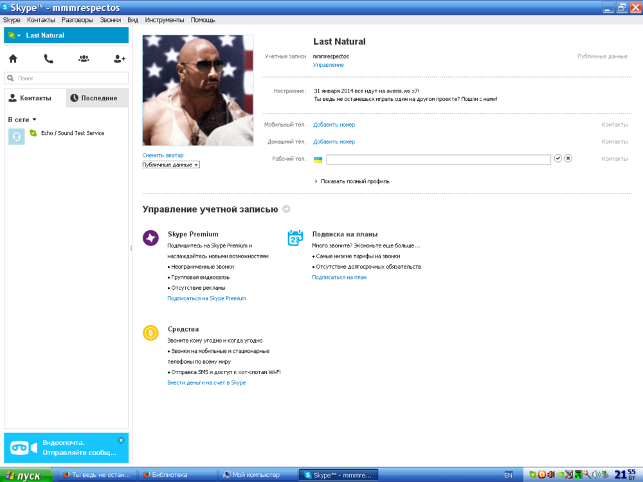Click the Skype Premium purple icon
This screenshot has width=643, height=482.
[150, 238]
